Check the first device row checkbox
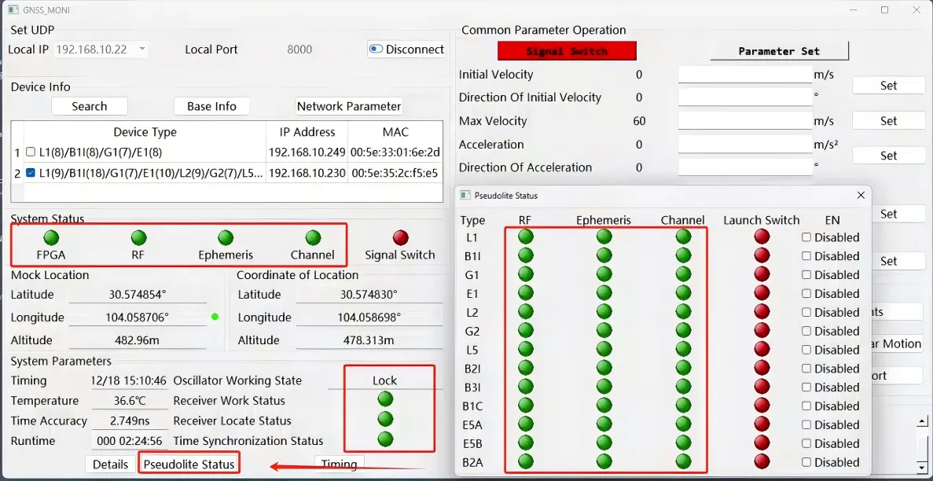Image resolution: width=933 pixels, height=481 pixels. coord(31,152)
